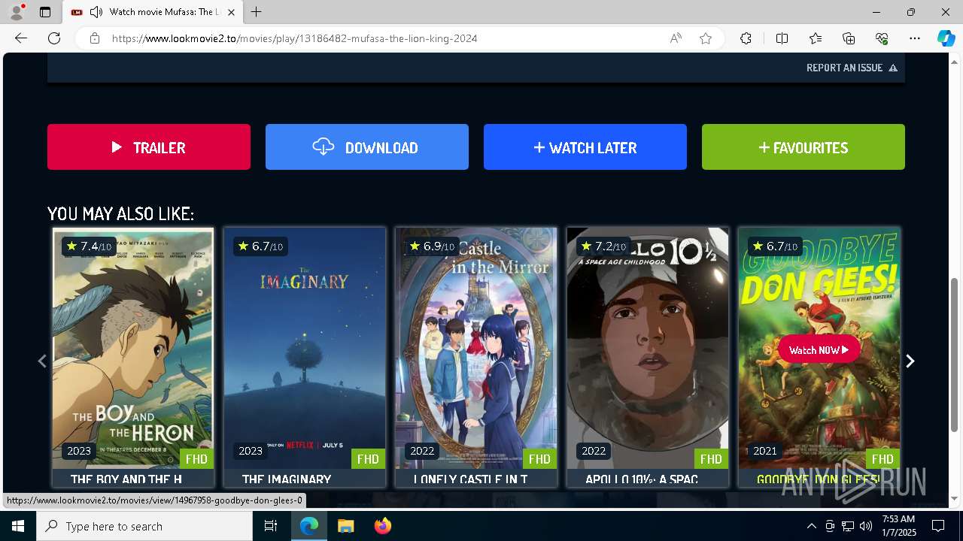The height and width of the screenshot is (541, 963).
Task: Click GOODBYE DON GLEES title link
Action: [x=819, y=479]
